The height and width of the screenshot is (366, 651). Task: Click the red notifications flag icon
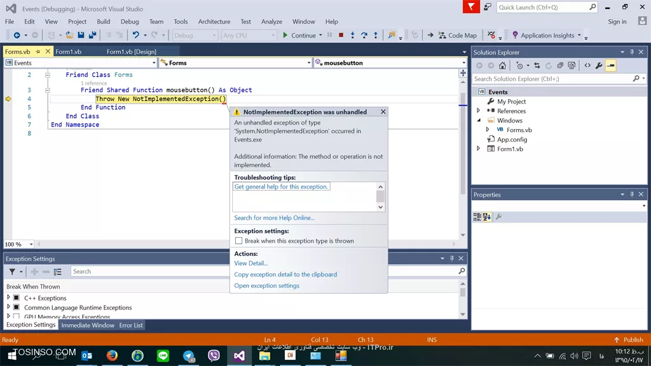pyautogui.click(x=471, y=7)
